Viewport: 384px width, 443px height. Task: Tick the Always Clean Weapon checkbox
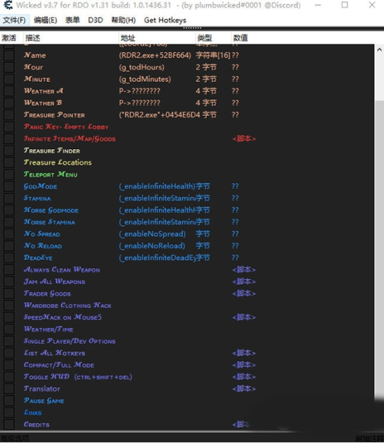(x=9, y=269)
